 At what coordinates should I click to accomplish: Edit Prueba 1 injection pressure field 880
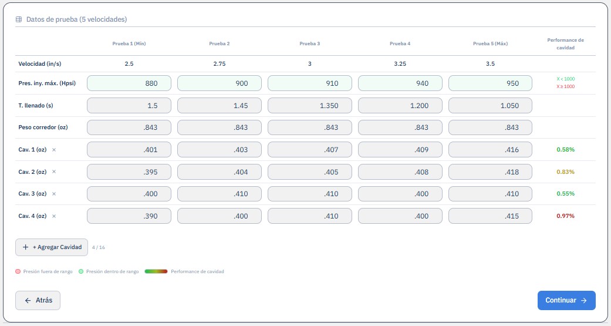[x=129, y=83]
